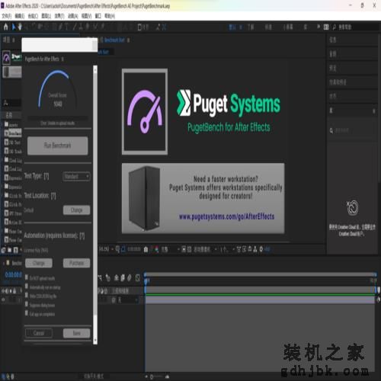Screen dimensions: 381x381
Task: Click the workspace overflow arrows icon
Action: [x=319, y=27]
